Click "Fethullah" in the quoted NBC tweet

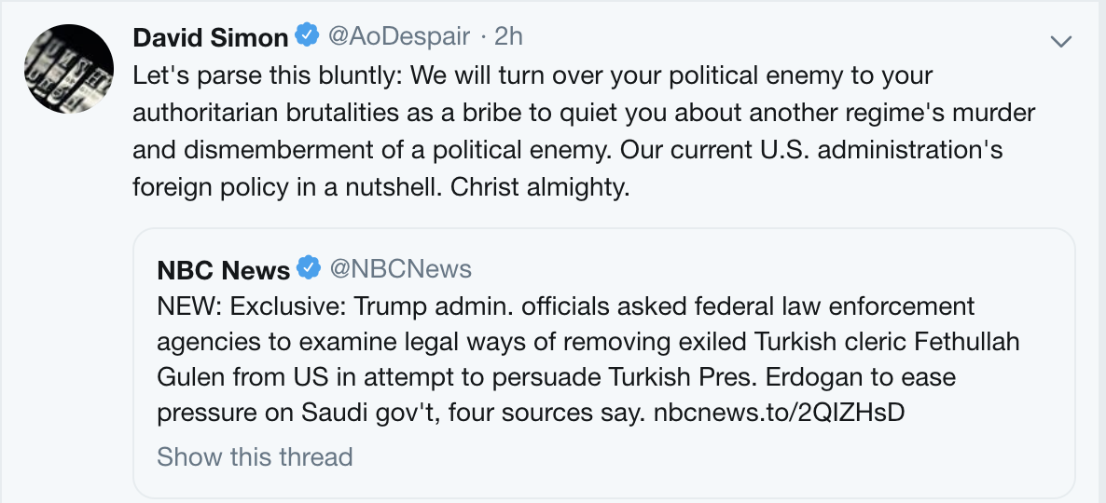968,342
